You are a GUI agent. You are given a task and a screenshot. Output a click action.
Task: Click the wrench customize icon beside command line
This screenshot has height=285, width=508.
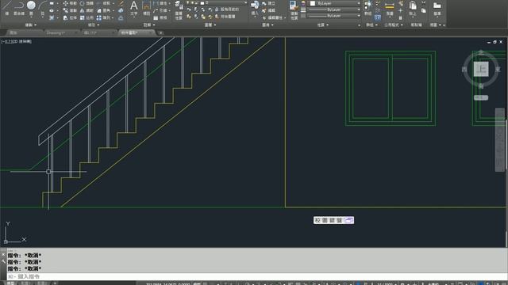pyautogui.click(x=3, y=262)
